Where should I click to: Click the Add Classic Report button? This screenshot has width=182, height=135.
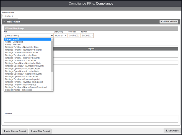pos(15,131)
